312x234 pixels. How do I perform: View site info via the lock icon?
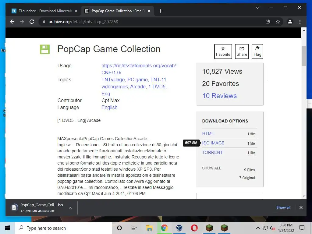tap(44, 22)
